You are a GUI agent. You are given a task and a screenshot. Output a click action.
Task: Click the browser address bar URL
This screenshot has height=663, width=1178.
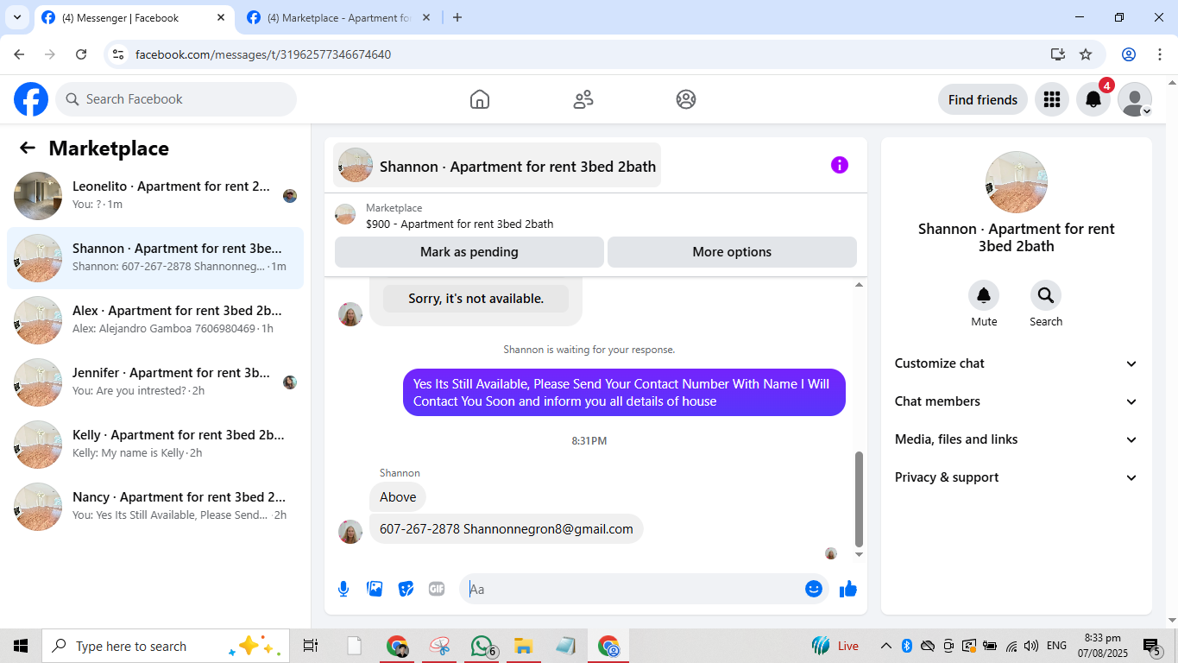(263, 54)
